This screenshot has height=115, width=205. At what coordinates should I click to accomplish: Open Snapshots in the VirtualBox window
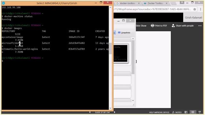(x=124, y=33)
